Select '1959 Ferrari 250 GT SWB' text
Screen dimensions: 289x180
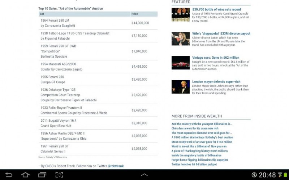point(58,46)
